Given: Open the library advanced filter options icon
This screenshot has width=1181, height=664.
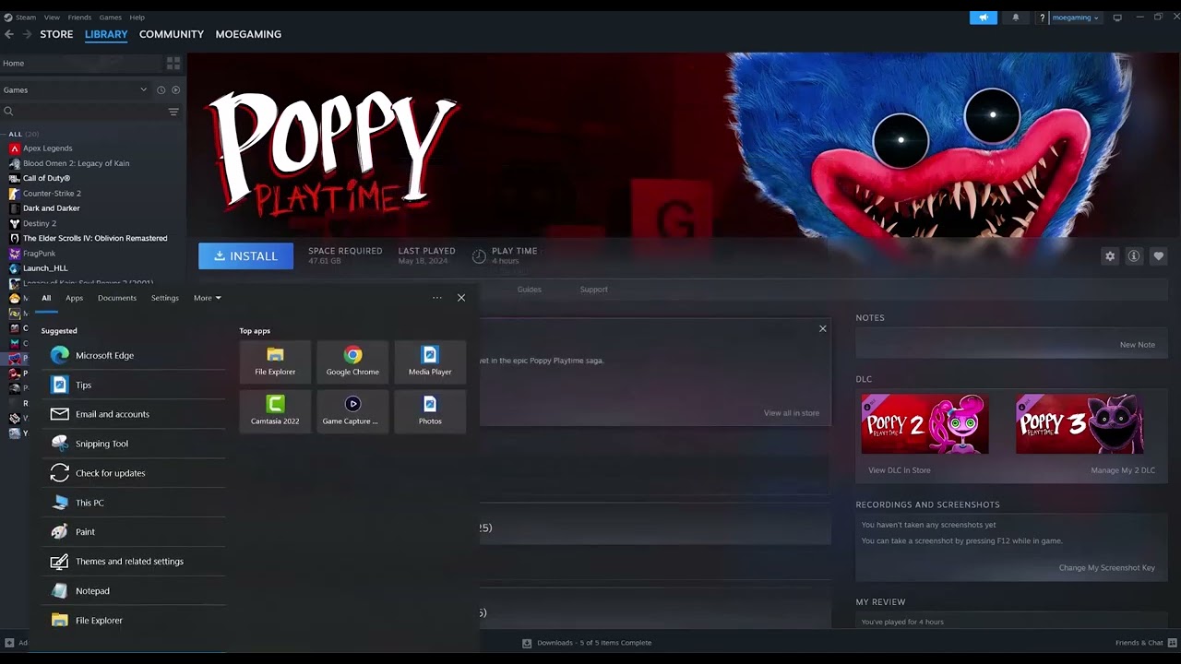Looking at the screenshot, I should pyautogui.click(x=173, y=112).
